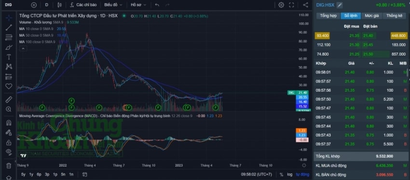
Task: Switch to the Tổng hợp tab
Action: pyautogui.click(x=328, y=16)
